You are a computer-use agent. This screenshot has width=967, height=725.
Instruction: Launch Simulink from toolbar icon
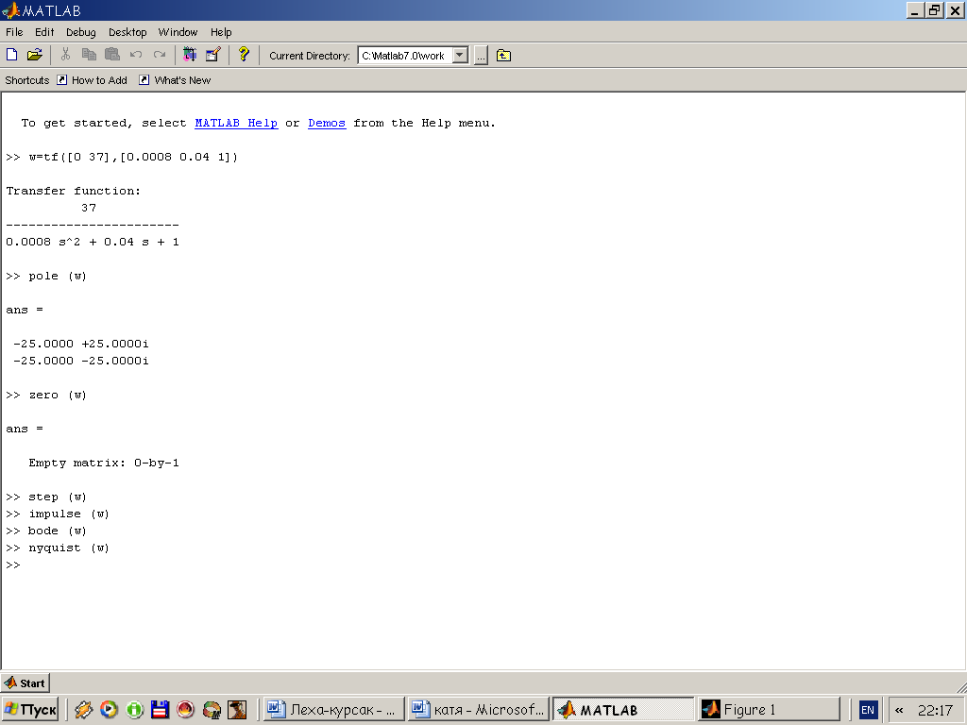coord(189,55)
